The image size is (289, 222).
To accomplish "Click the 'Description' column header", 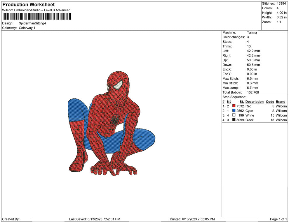I will point(255,102).
